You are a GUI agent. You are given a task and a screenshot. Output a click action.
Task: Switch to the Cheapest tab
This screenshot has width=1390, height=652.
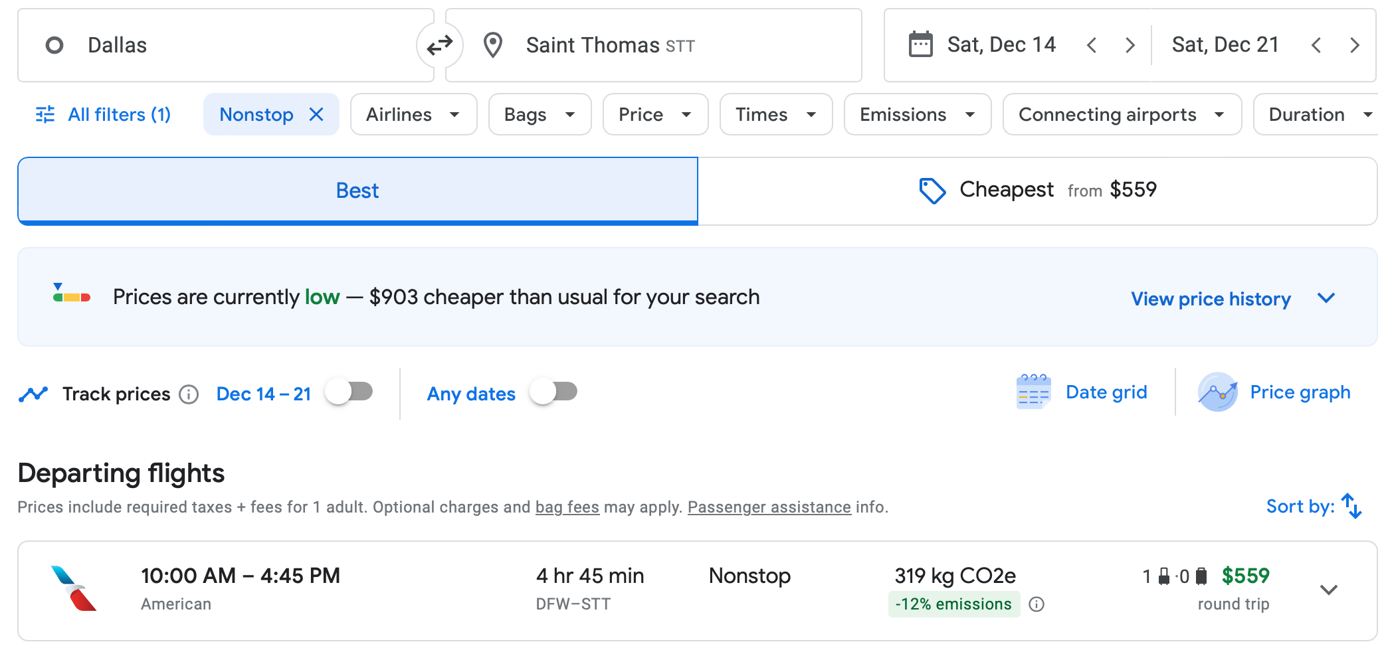click(1037, 191)
